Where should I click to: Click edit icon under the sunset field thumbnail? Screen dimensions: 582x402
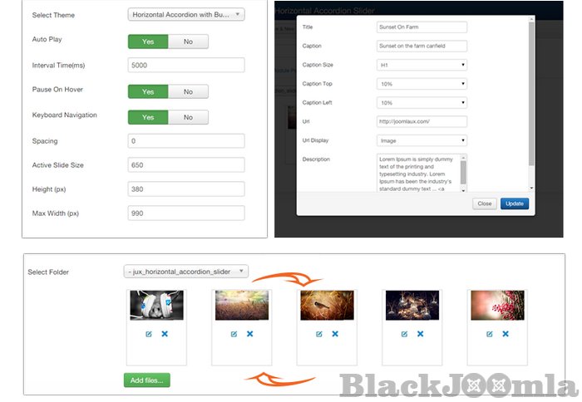pyautogui.click(x=234, y=334)
